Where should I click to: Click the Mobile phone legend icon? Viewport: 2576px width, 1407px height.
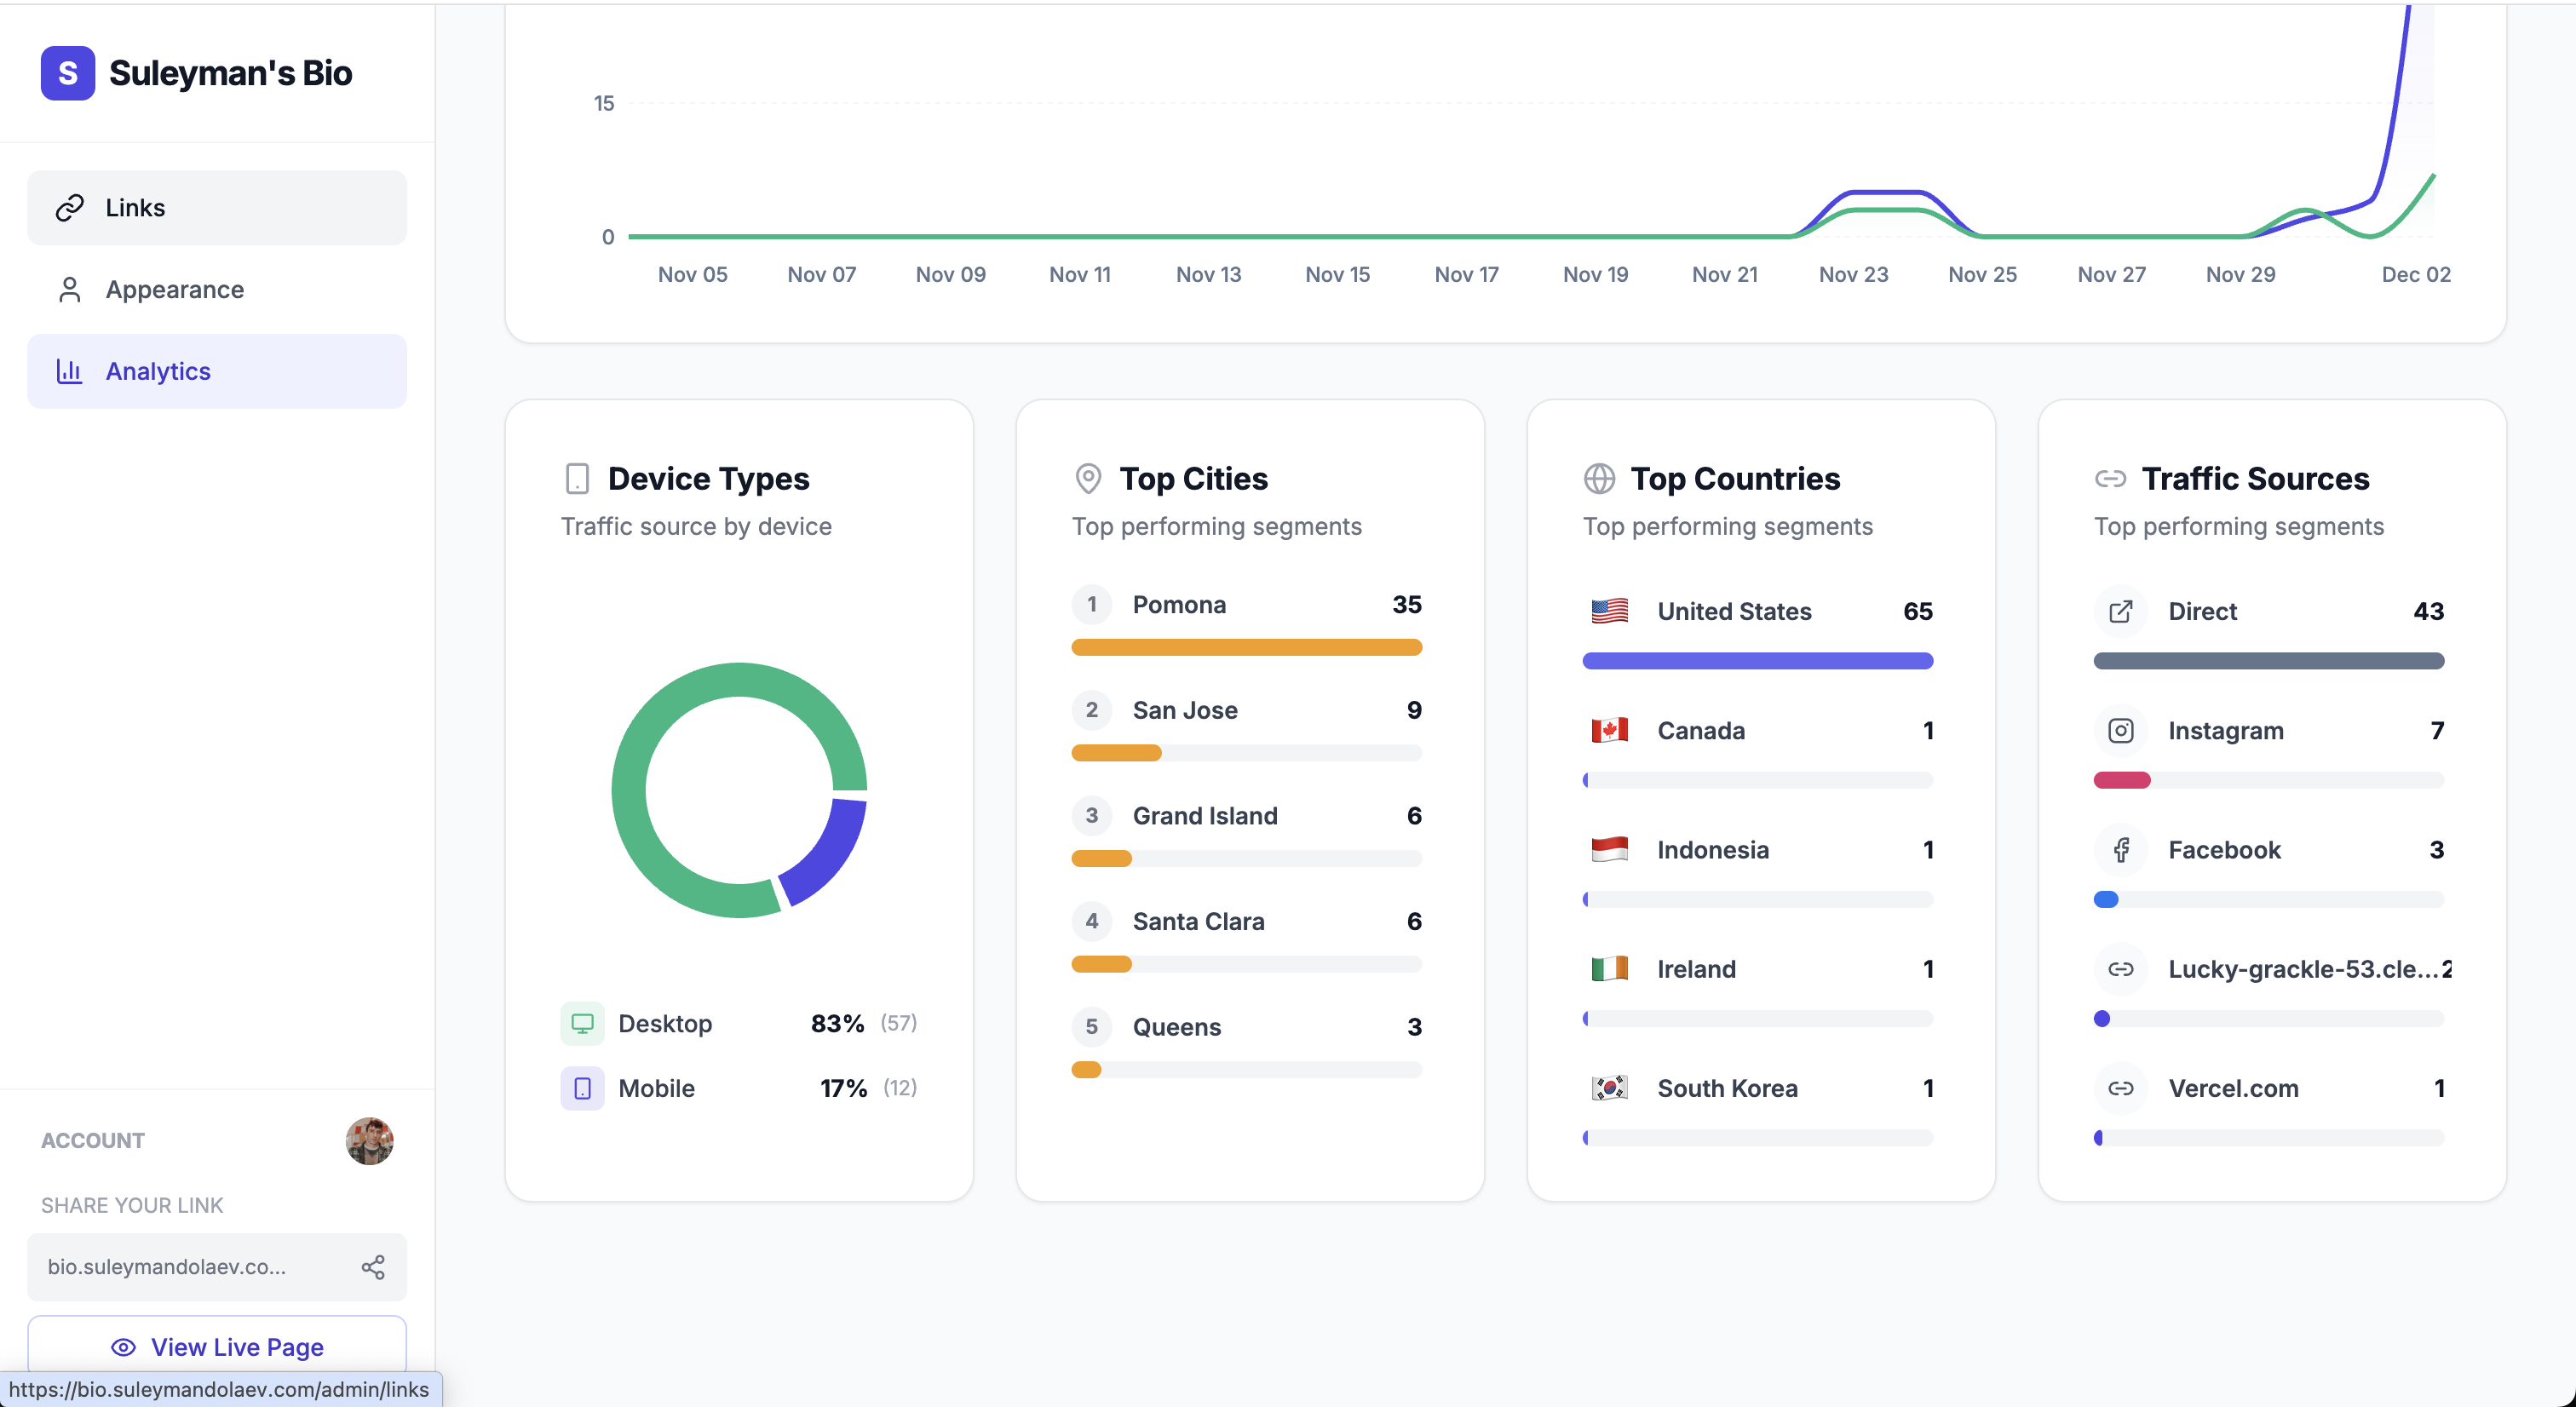(x=582, y=1088)
